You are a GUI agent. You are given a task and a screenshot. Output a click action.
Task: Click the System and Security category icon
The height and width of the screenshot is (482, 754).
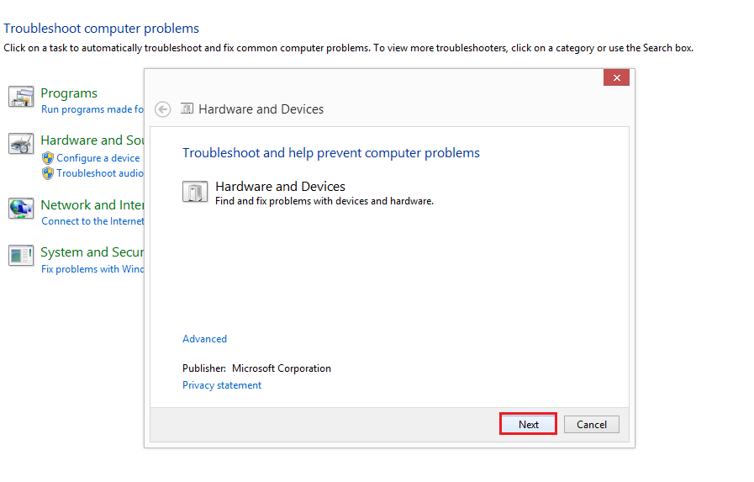(21, 256)
